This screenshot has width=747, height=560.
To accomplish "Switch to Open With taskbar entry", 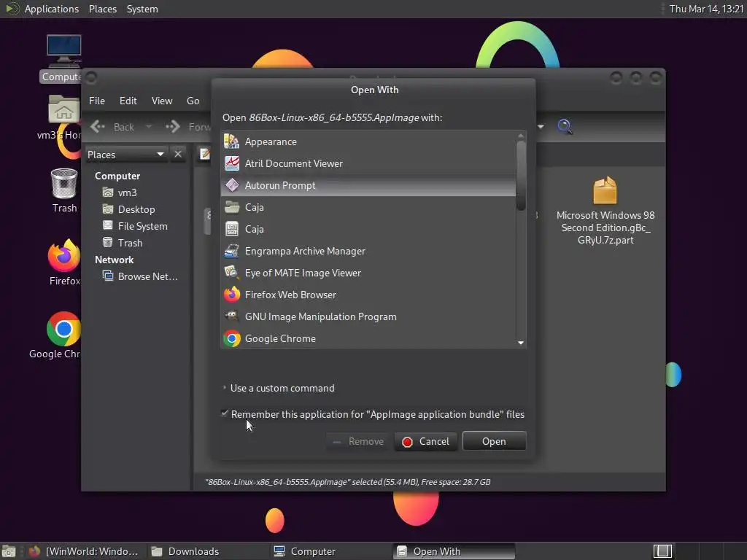I will click(x=454, y=551).
